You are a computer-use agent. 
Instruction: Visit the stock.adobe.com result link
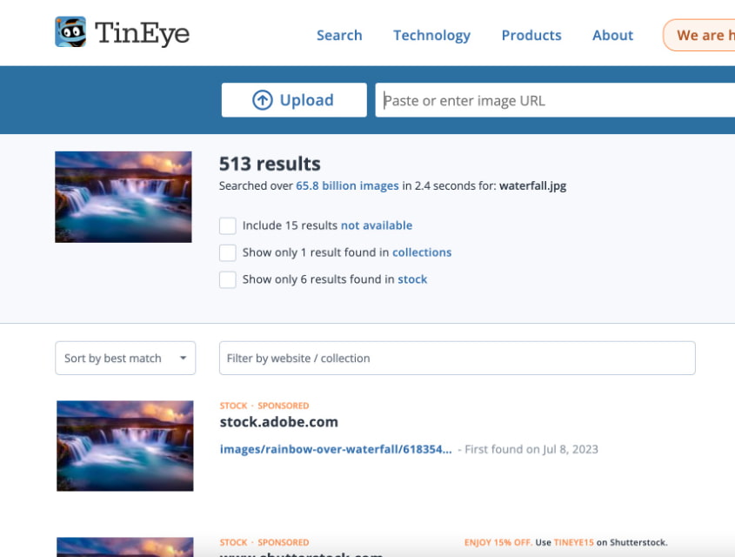coord(278,421)
